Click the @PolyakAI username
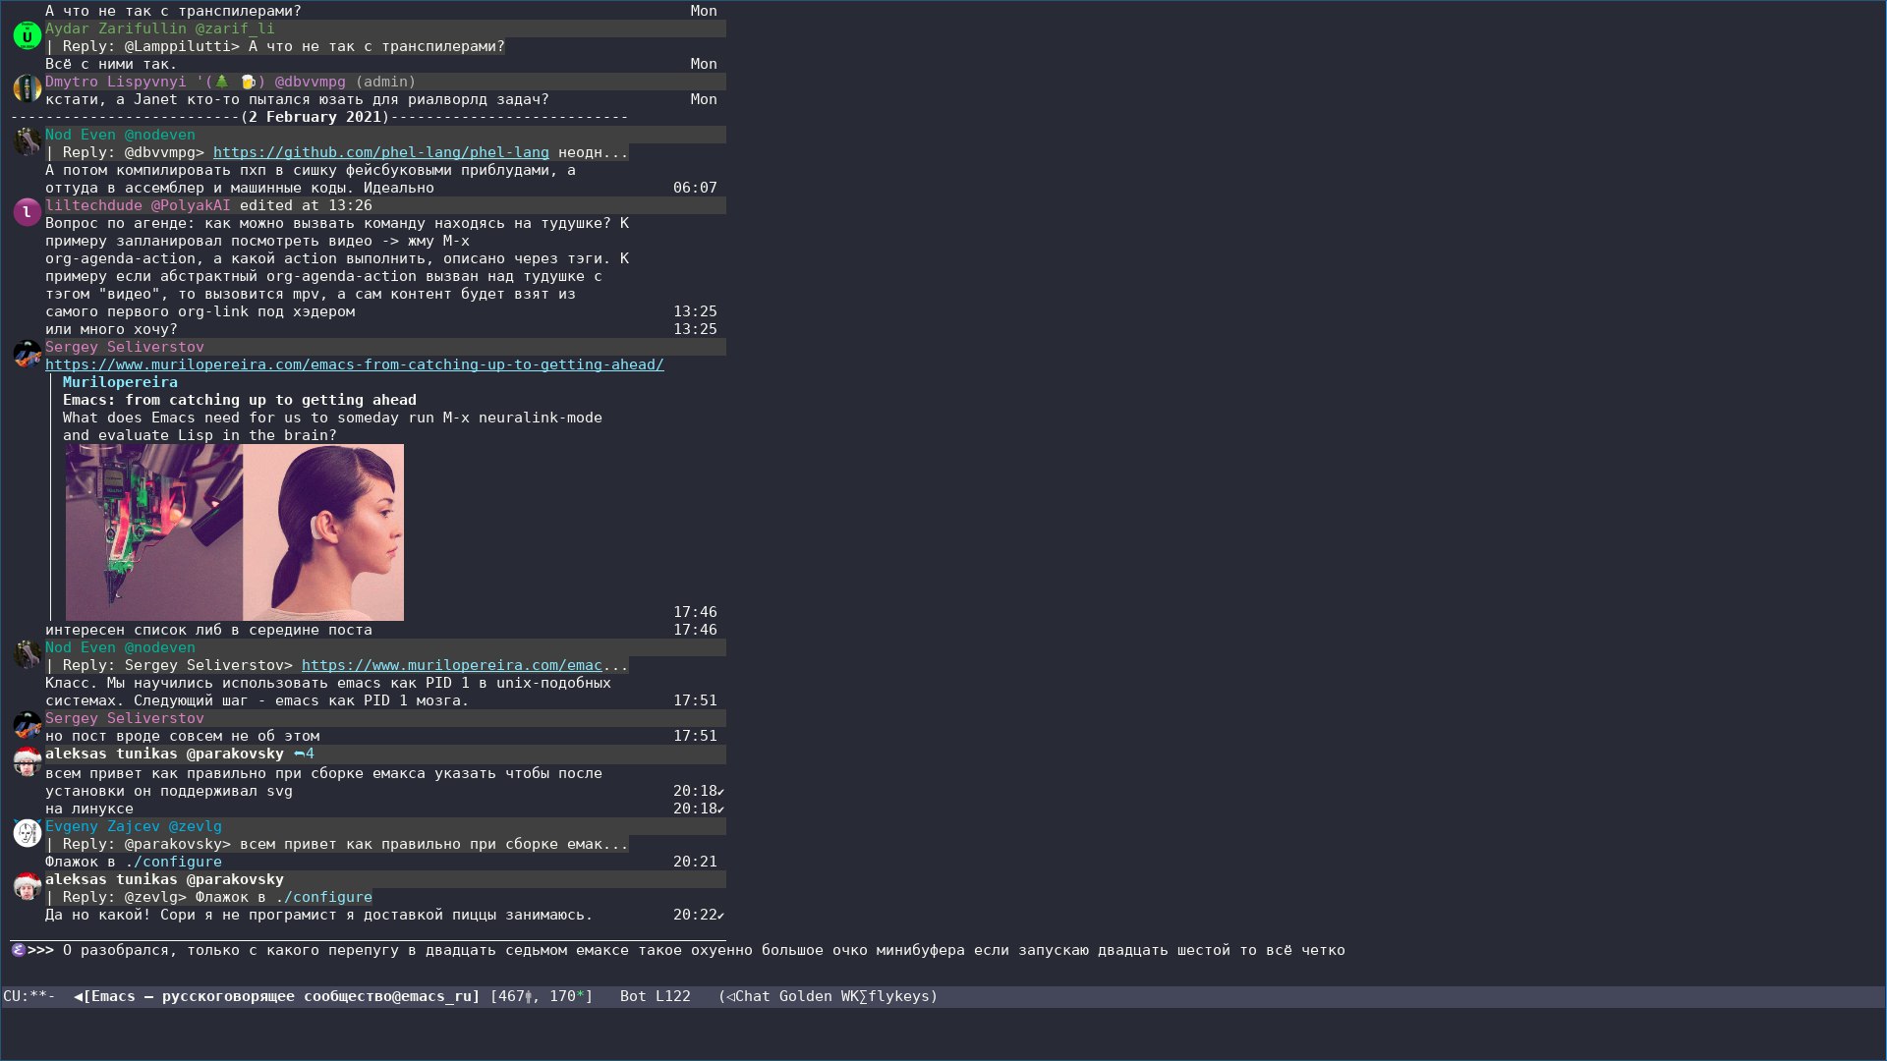This screenshot has width=1887, height=1061. click(191, 205)
